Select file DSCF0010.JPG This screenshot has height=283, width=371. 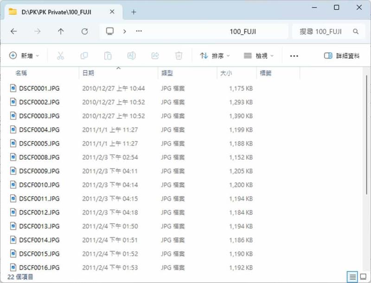pyautogui.click(x=39, y=185)
